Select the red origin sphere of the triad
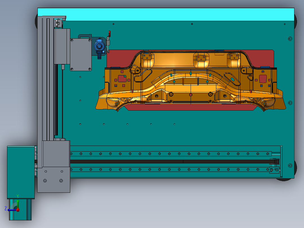 18,210
